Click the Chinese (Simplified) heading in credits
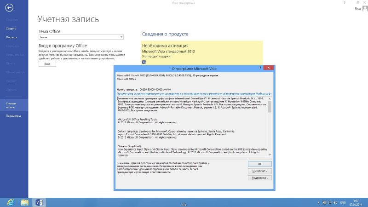This screenshot has width=368, height=207. coord(129,146)
